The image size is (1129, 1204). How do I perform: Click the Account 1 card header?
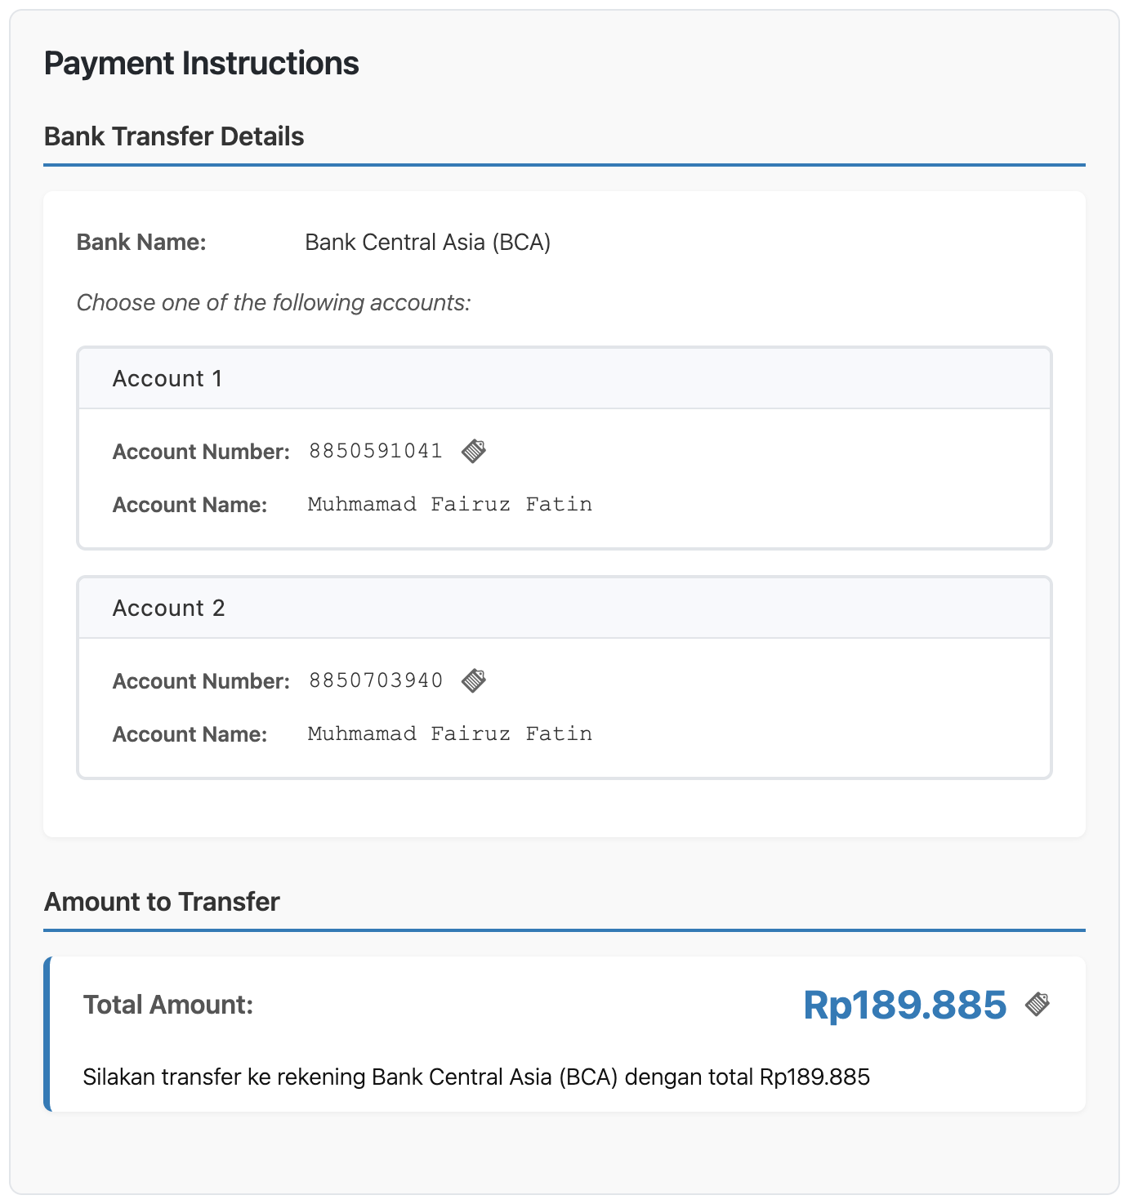point(564,378)
